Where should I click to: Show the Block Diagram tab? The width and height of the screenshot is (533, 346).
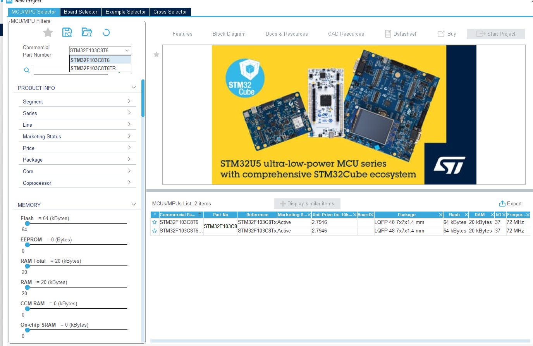click(x=229, y=34)
